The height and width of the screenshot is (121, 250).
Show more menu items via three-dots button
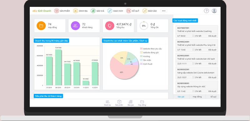point(163,11)
